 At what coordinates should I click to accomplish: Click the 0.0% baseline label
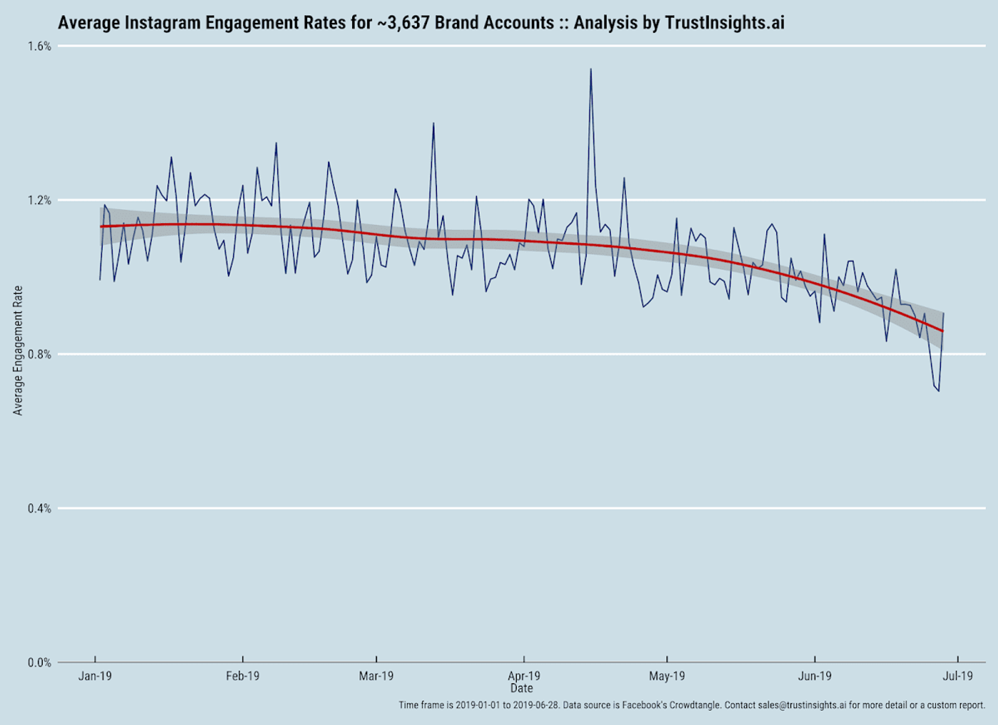tap(39, 662)
